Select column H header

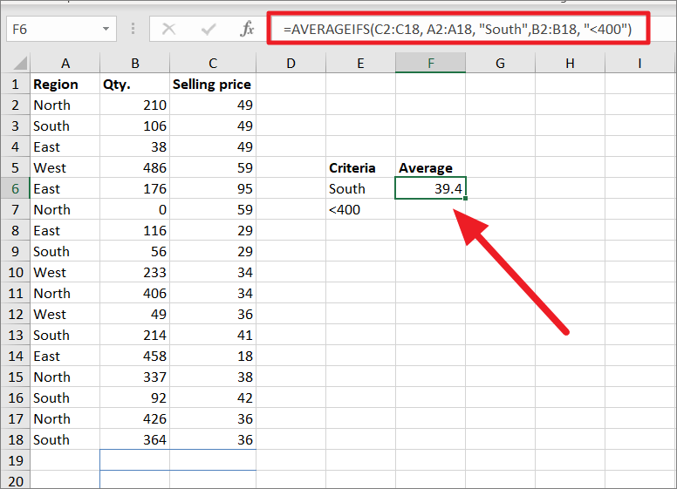point(570,63)
